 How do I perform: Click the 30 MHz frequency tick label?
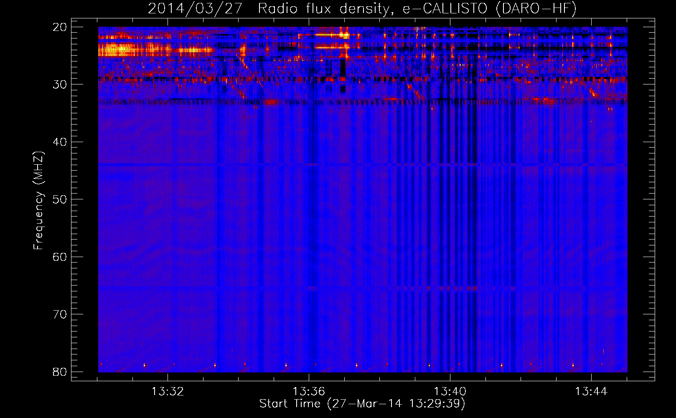point(60,84)
